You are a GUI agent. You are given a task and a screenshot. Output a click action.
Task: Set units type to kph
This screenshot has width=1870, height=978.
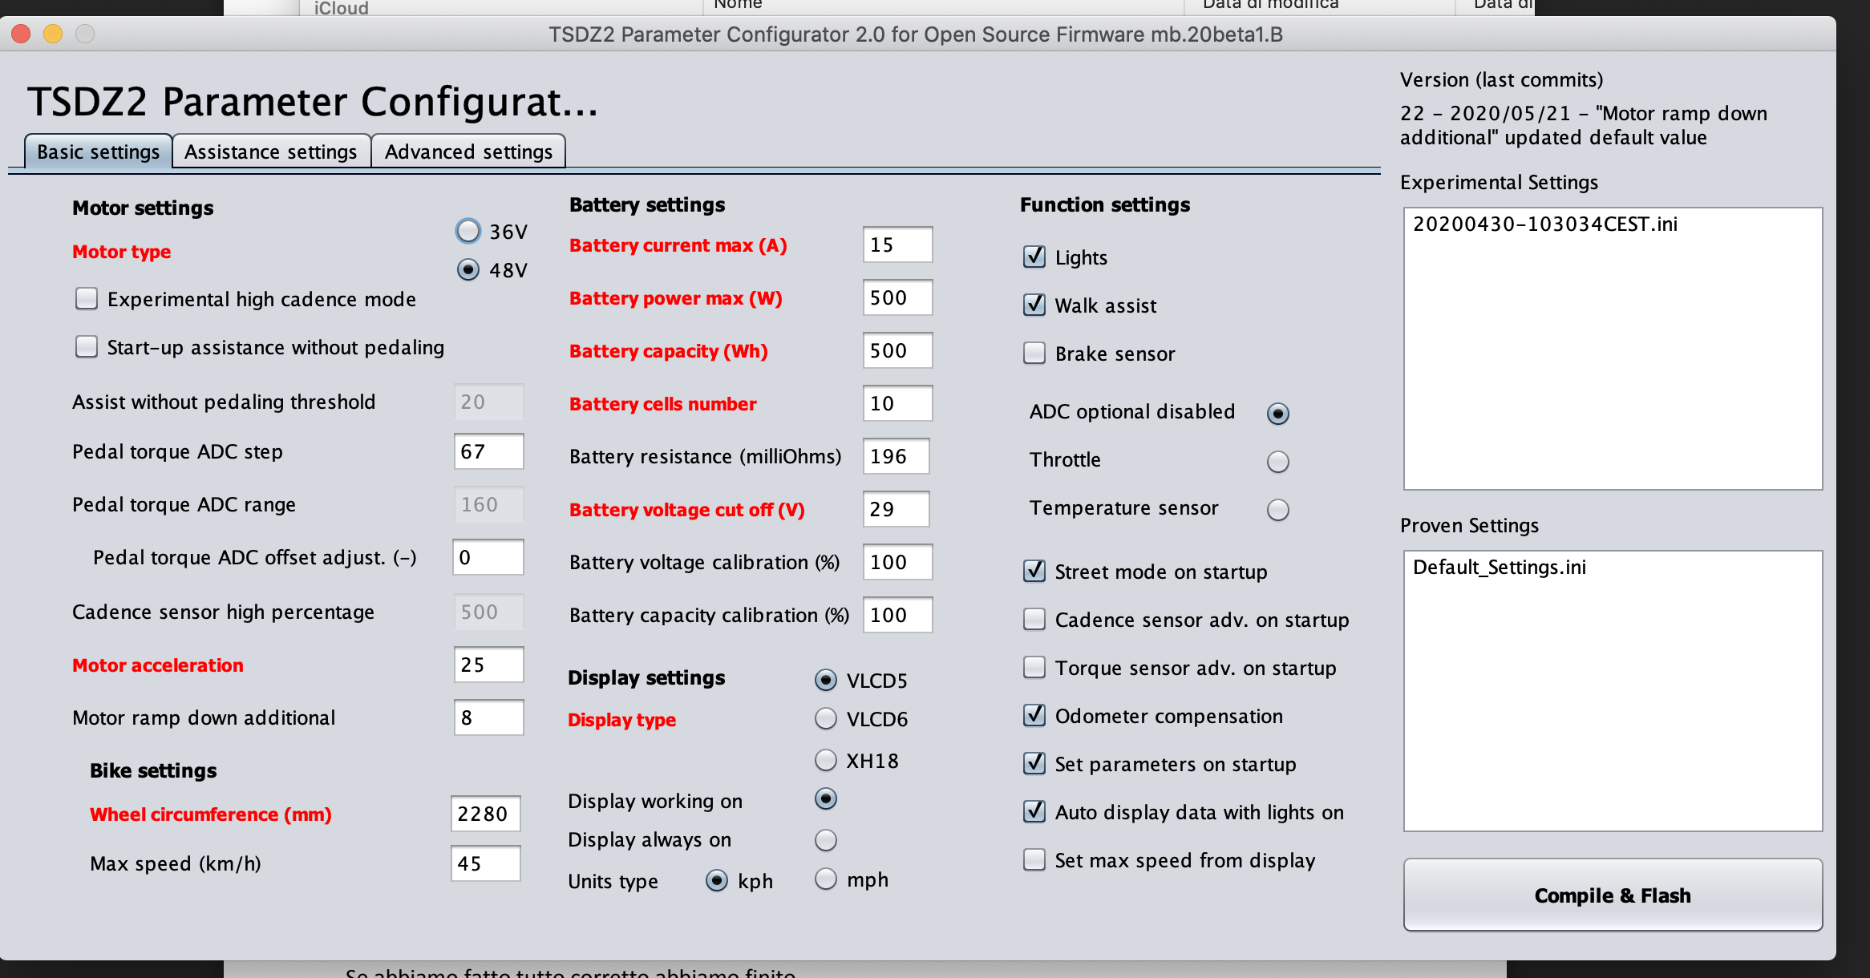(x=717, y=881)
